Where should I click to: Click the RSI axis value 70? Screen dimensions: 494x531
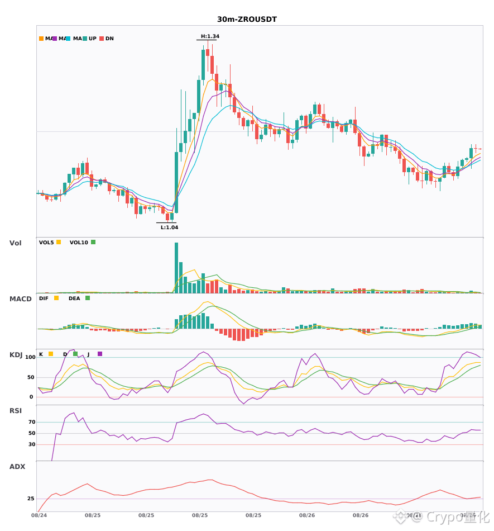point(32,422)
